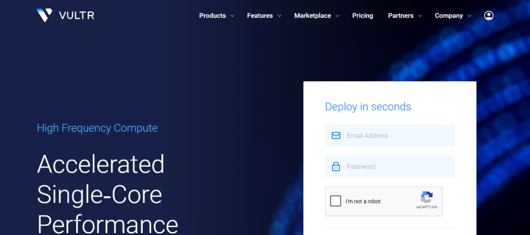530x235 pixels.
Task: Open the Partners menu
Action: 401,15
